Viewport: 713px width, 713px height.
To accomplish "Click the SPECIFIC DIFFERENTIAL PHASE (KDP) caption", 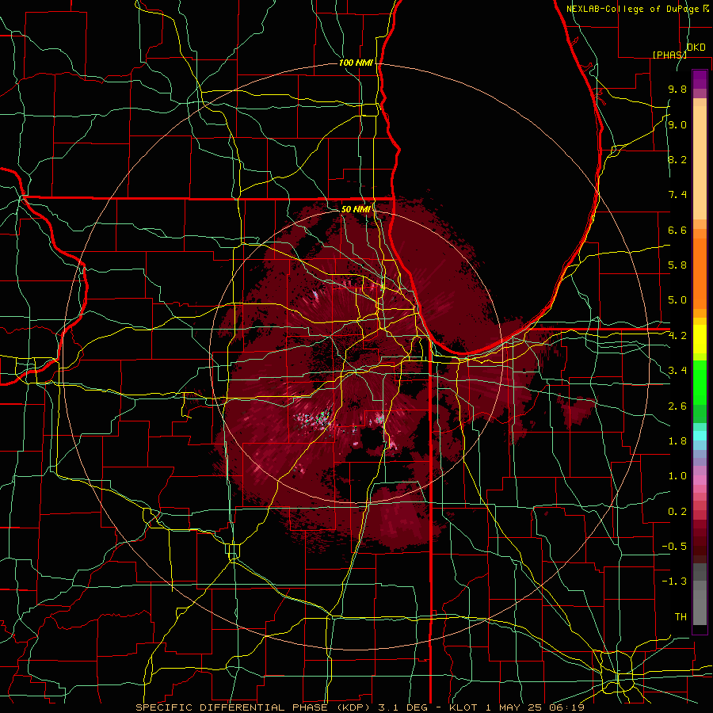I will 253,707.
